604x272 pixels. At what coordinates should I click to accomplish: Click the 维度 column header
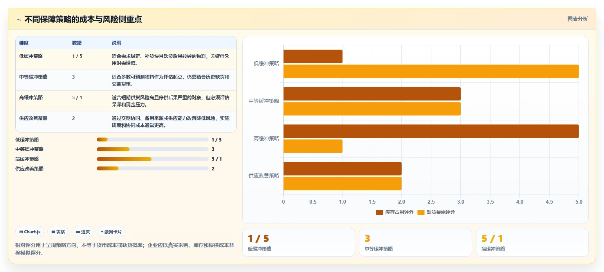(x=24, y=43)
